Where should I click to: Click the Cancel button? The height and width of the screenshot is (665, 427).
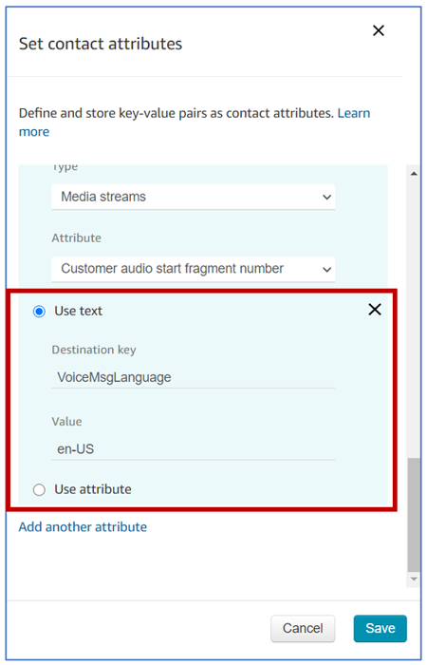click(x=303, y=628)
